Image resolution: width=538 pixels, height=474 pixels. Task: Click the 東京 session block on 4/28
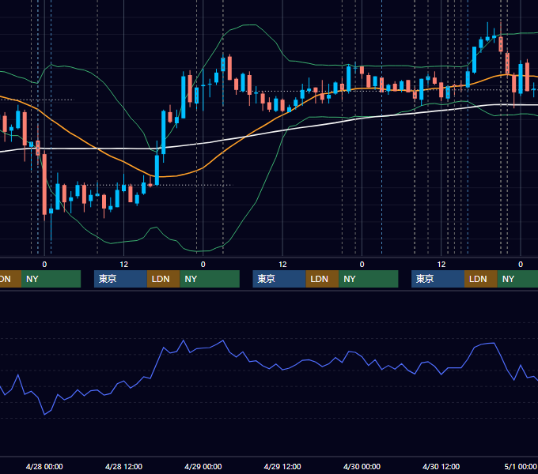coord(120,279)
